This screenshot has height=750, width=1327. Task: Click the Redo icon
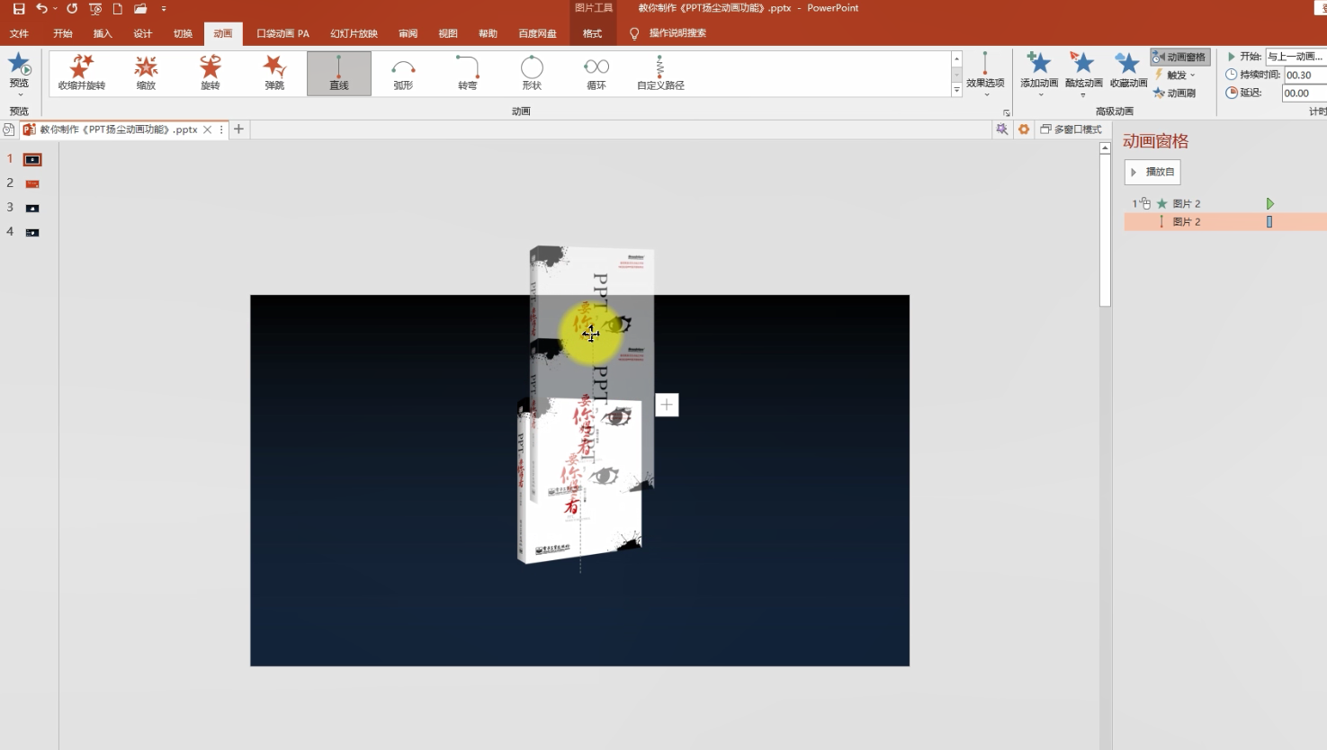72,8
